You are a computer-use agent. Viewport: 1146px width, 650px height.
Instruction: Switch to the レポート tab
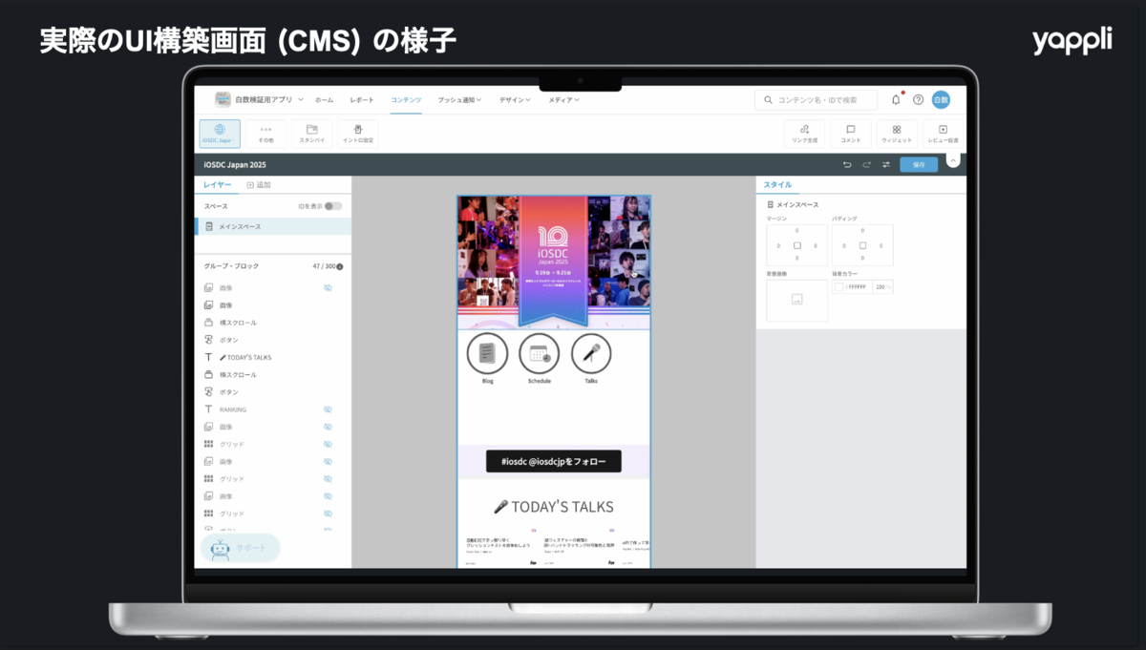(x=362, y=99)
